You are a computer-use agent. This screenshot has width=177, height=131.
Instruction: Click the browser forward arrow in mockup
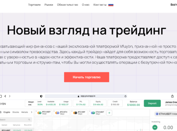coord(10,96)
